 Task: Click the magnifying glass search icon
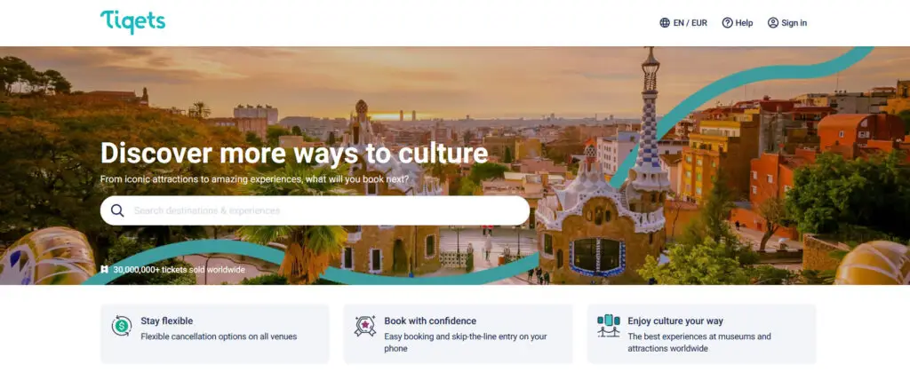tap(118, 210)
